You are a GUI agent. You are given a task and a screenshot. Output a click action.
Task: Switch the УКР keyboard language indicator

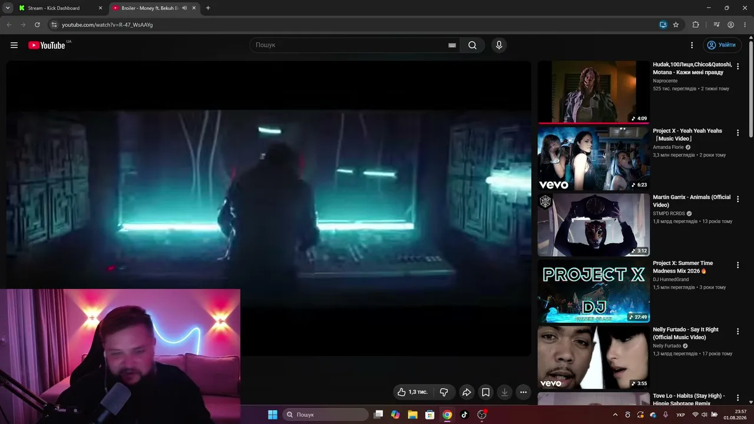tap(680, 415)
